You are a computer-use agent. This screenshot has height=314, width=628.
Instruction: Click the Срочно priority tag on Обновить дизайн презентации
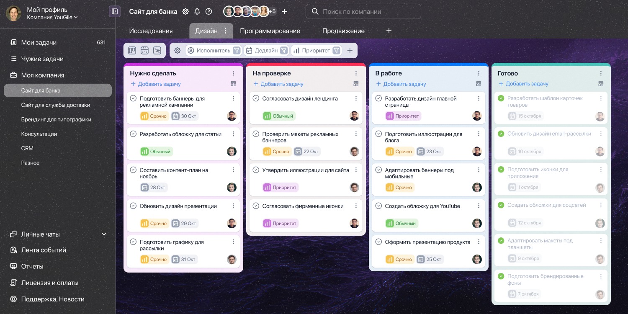click(154, 224)
